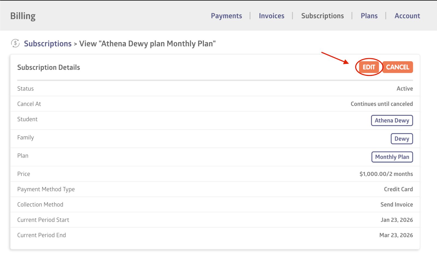Image resolution: width=437 pixels, height=253 pixels.
Task: Select the $1,000.00/2 months price text
Action: pos(386,174)
